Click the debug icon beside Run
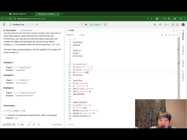 [82, 24]
